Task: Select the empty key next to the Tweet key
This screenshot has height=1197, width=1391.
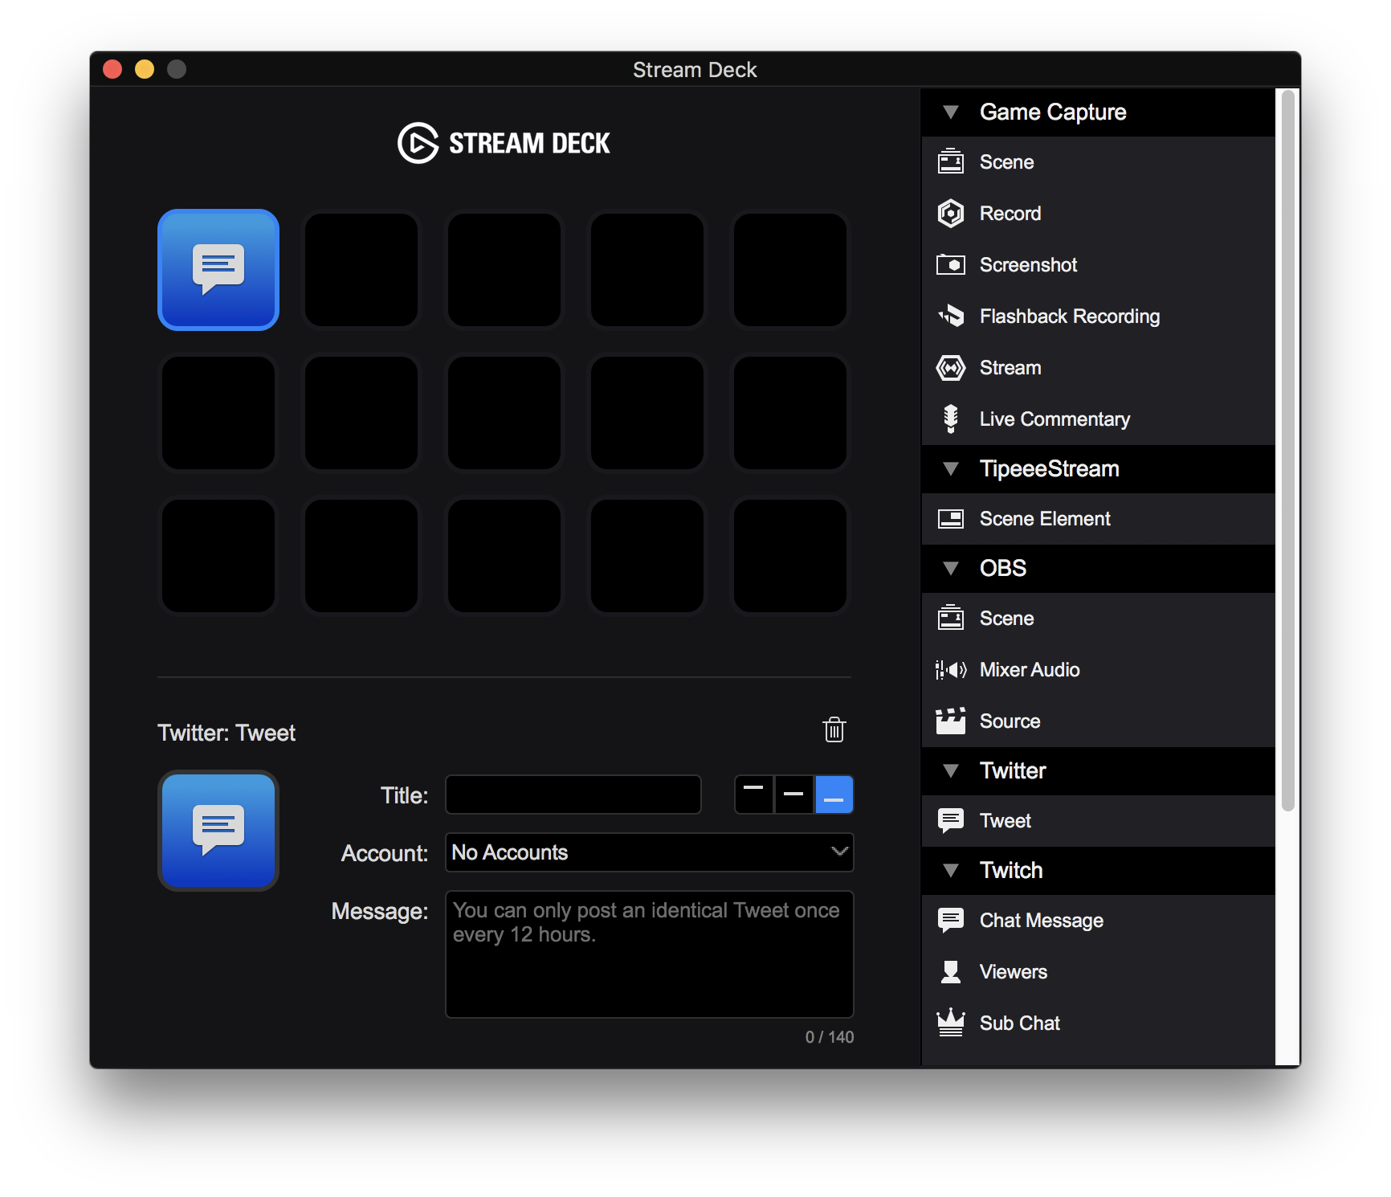Action: coord(361,270)
